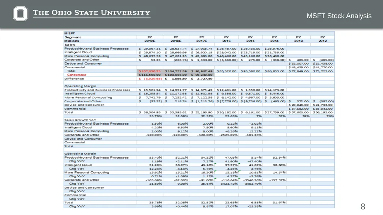The image size is (383, 215).
Task: Click the $7,742.79 operating margin cell
Action: 150,97
